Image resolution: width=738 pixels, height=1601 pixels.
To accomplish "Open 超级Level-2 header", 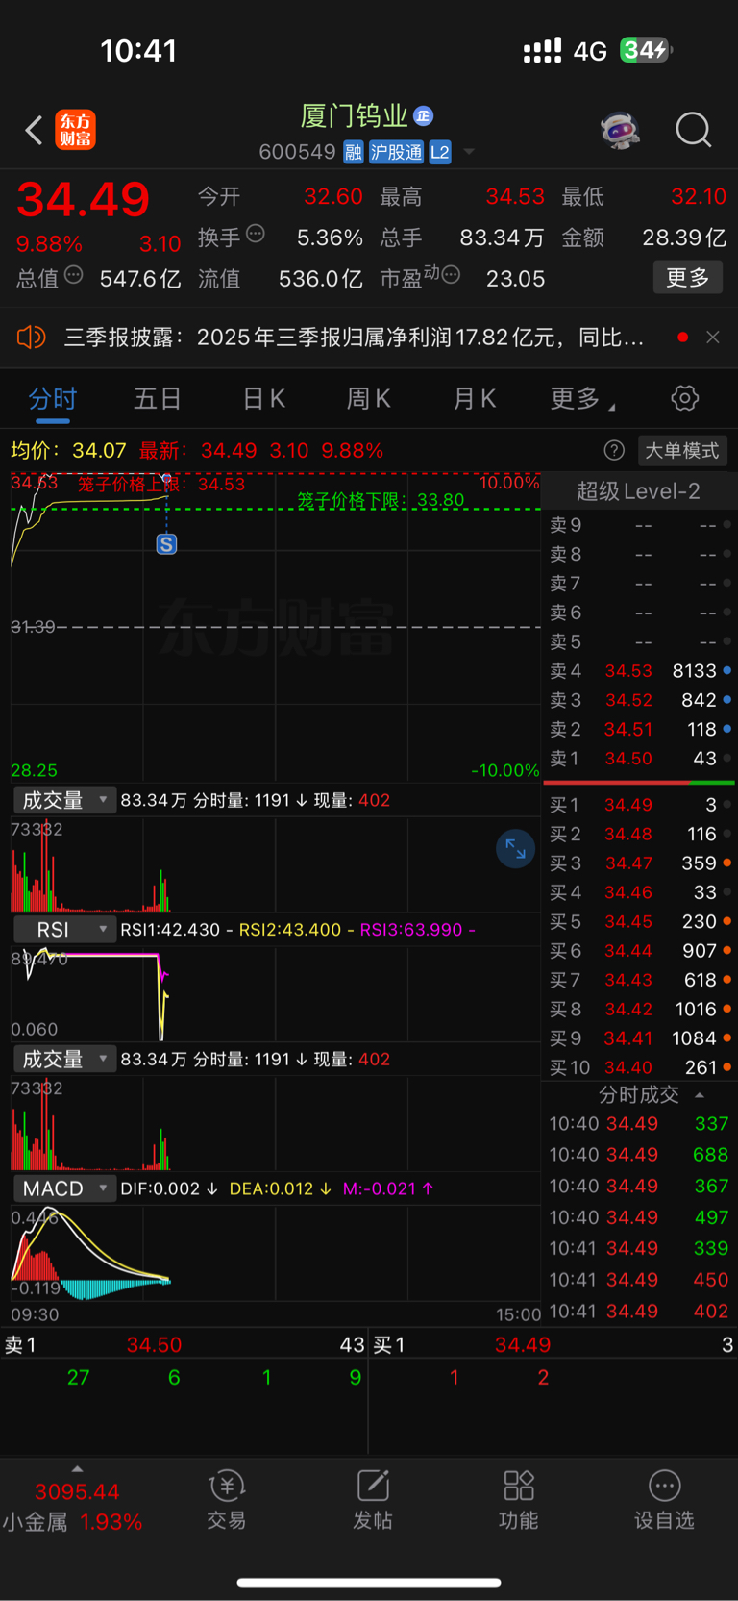I will point(638,491).
